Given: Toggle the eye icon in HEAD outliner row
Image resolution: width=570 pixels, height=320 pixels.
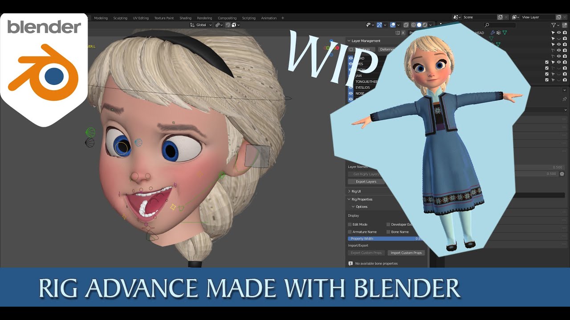Looking at the screenshot, I should pyautogui.click(x=558, y=32).
